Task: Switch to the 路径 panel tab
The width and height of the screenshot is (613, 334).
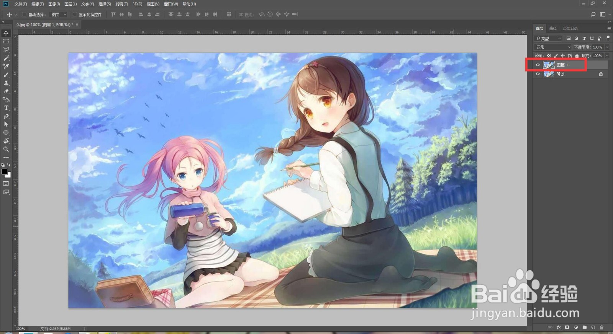Action: tap(553, 28)
